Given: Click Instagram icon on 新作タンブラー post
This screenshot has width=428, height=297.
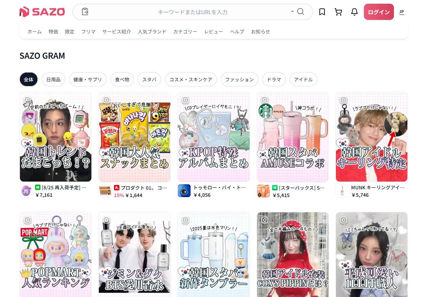Looking at the screenshot, I should (x=186, y=220).
